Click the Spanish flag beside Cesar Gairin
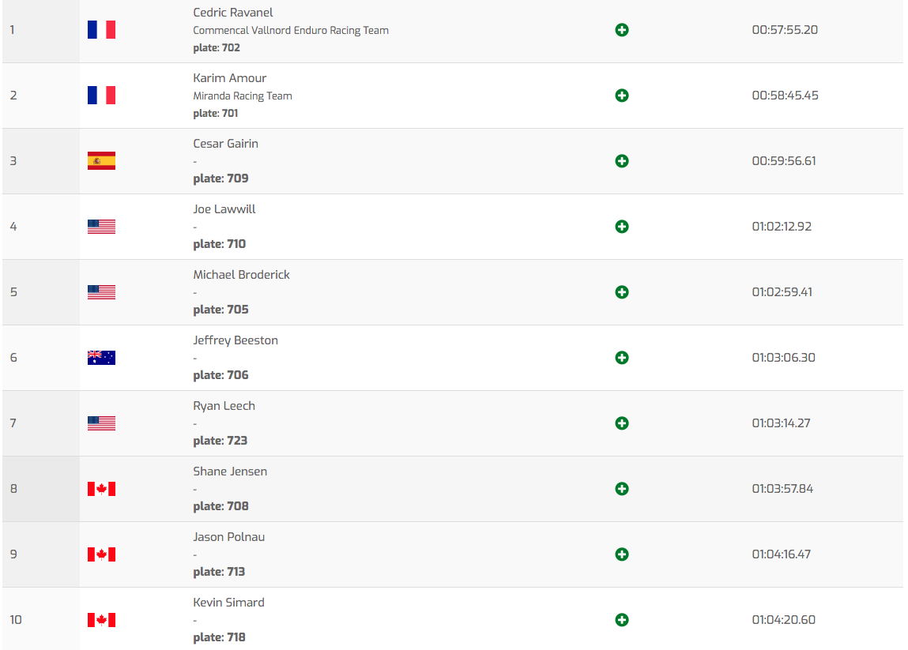This screenshot has width=908, height=650. click(101, 161)
